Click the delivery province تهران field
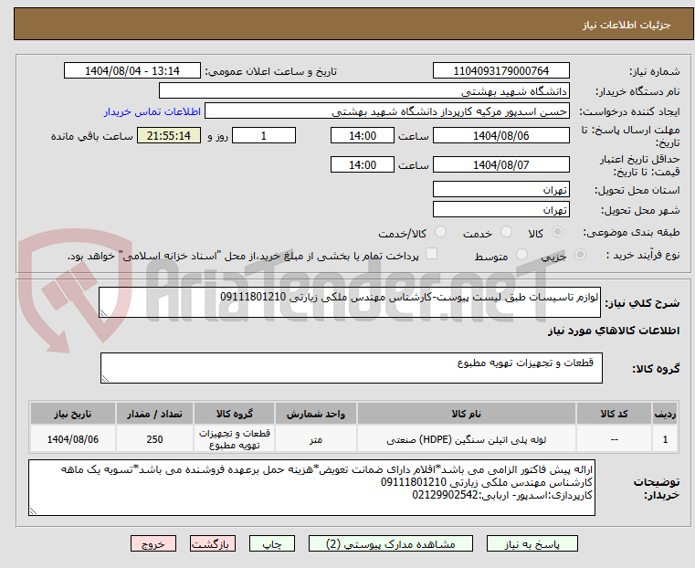Viewport: 695px width, 568px height. 500,190
